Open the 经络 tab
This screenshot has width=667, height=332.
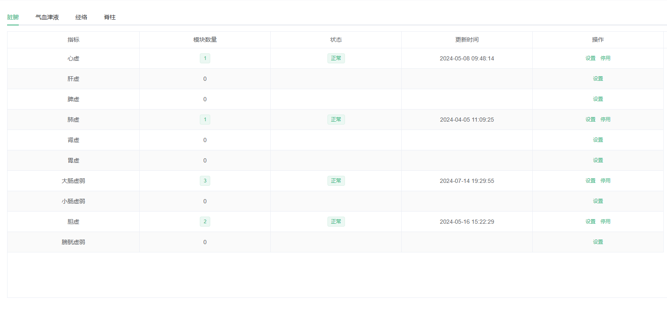coord(81,17)
